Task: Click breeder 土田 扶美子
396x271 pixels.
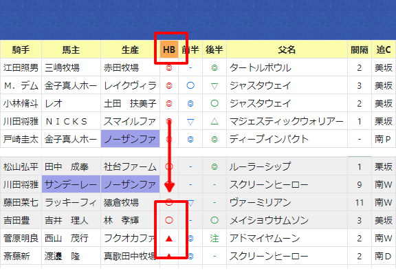Action: coord(130,104)
